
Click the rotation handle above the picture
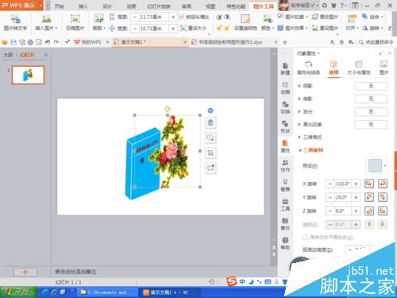coord(168,109)
